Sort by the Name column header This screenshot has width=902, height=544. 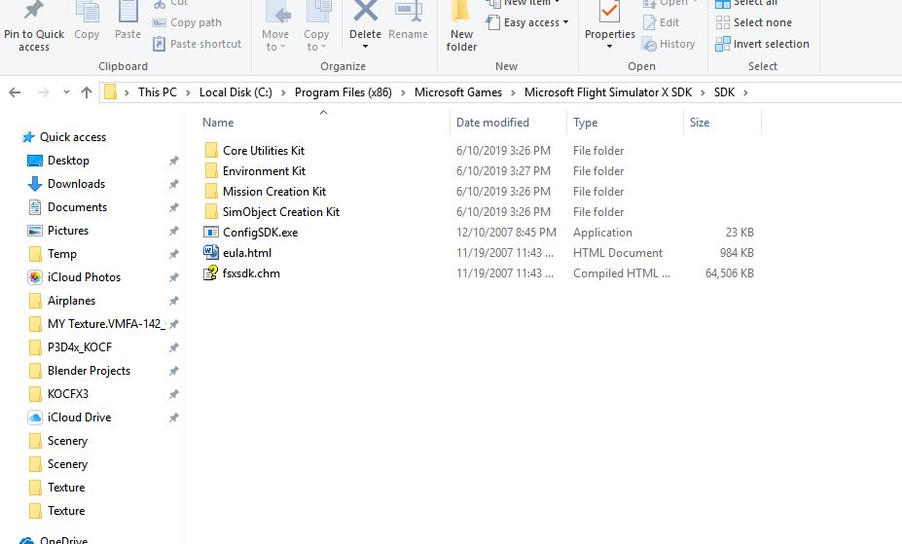coord(218,122)
